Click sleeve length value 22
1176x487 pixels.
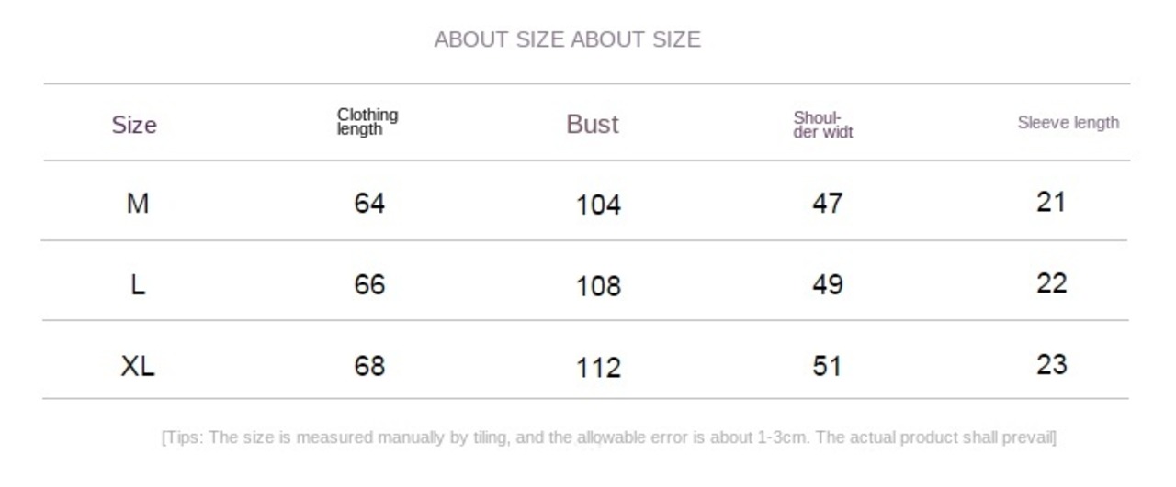[1052, 283]
